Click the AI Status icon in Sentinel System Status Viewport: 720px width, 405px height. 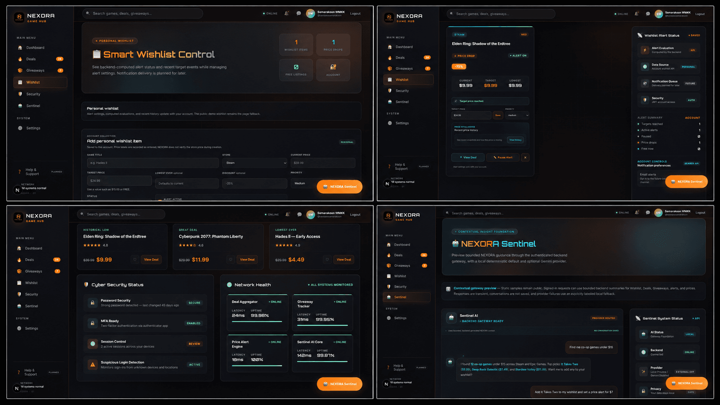click(643, 334)
